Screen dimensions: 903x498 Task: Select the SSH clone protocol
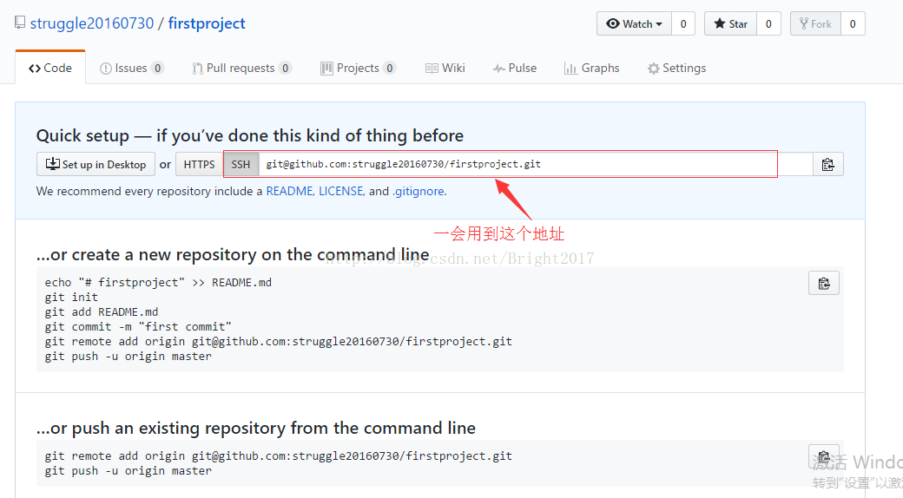(241, 164)
